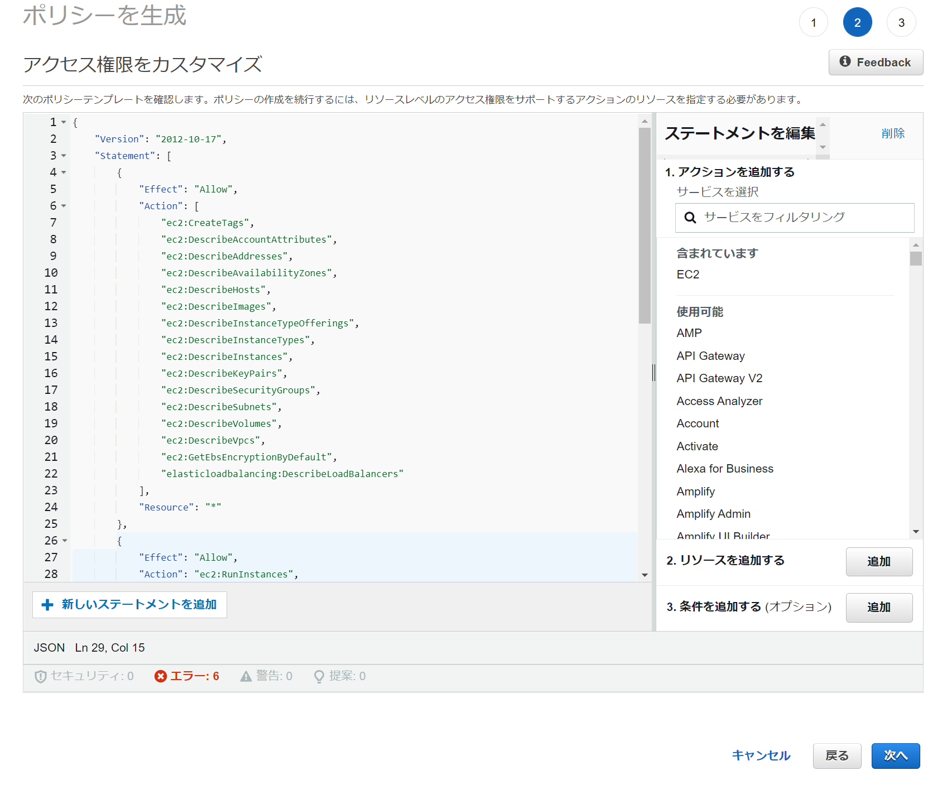This screenshot has height=785, width=947.
Task: Click the service list scroll up arrow
Action: pyautogui.click(x=916, y=245)
